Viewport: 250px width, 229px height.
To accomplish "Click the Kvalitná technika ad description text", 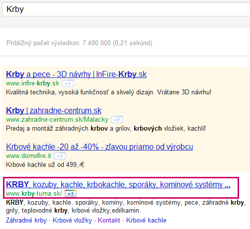I will pos(109,92).
